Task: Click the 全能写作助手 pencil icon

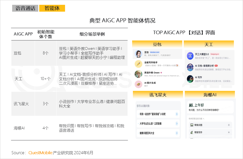Action: tap(138, 64)
